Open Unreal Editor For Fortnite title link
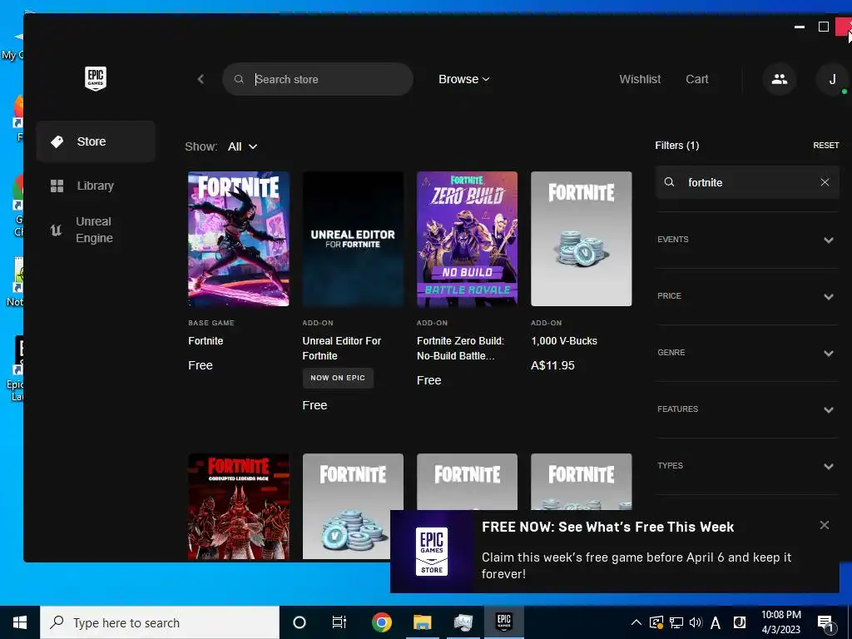This screenshot has height=639, width=852. pyautogui.click(x=342, y=349)
